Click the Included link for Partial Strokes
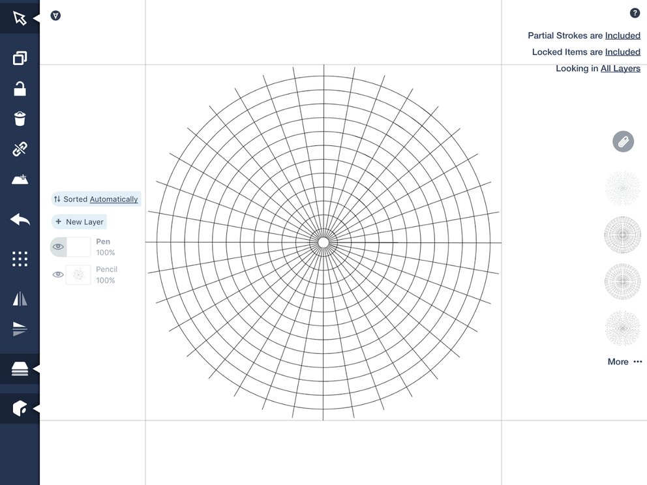The width and height of the screenshot is (647, 485). click(x=623, y=35)
